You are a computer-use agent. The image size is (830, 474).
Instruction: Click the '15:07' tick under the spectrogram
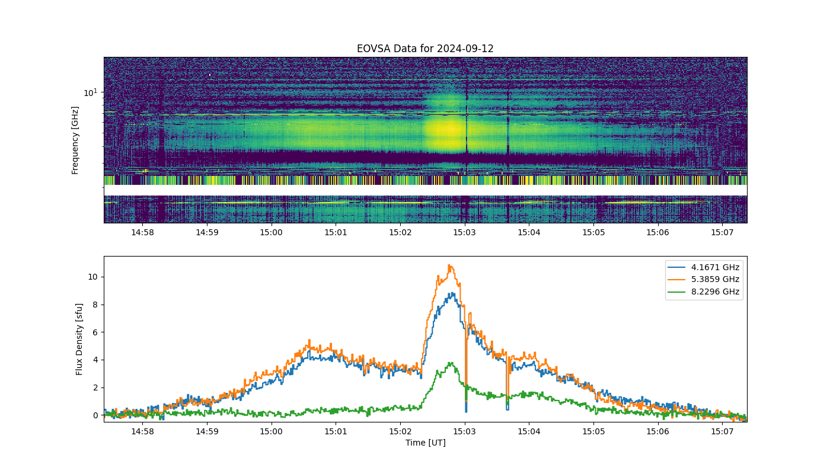click(722, 232)
